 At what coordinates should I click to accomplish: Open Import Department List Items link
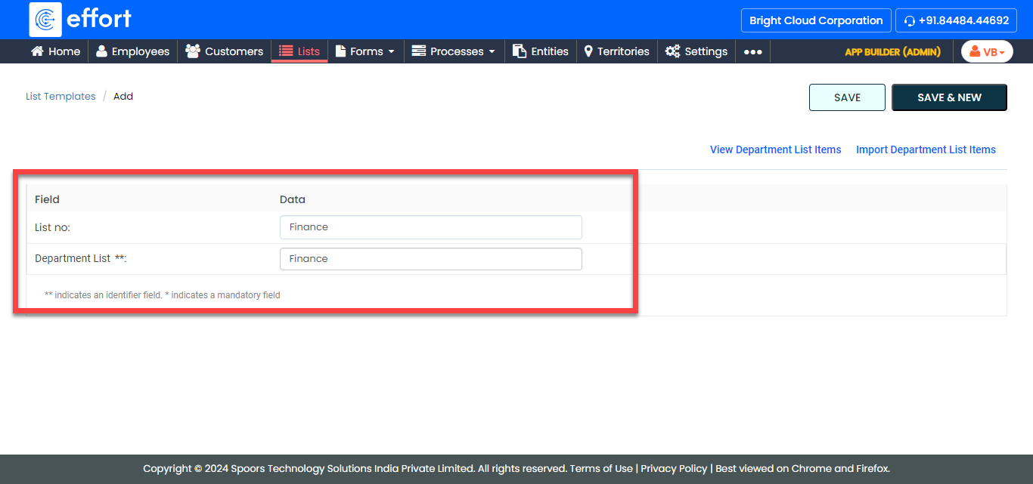click(x=926, y=150)
